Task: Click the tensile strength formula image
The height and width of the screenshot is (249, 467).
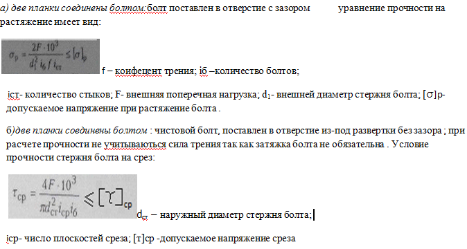Action: [51, 56]
